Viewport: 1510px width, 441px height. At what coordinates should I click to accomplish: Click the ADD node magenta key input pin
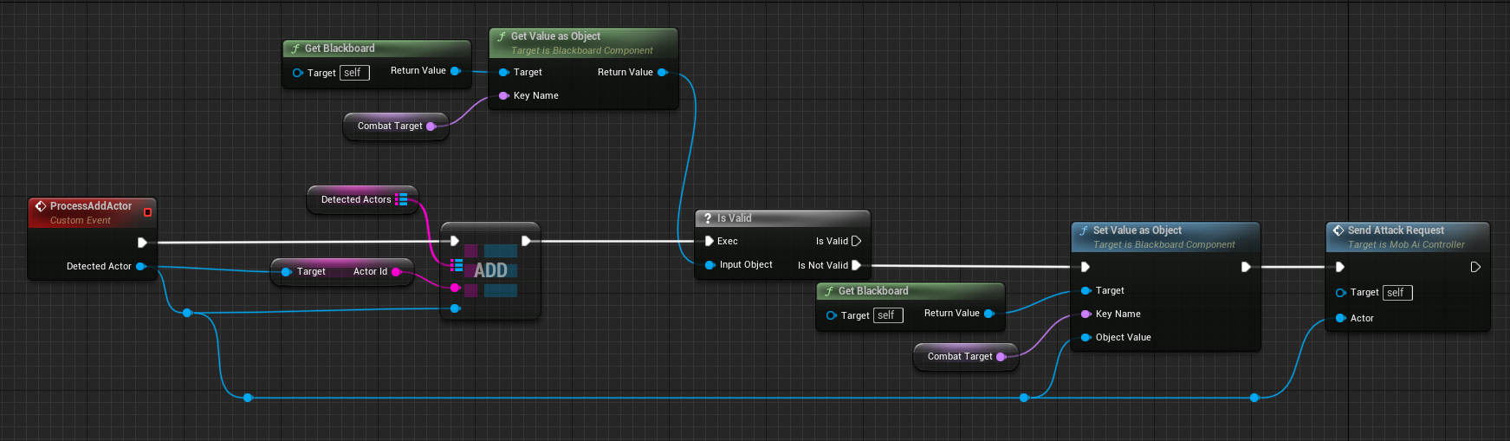tap(456, 288)
